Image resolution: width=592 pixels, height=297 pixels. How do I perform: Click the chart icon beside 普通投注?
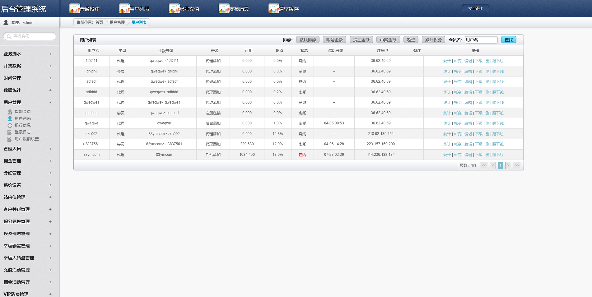[75, 8]
